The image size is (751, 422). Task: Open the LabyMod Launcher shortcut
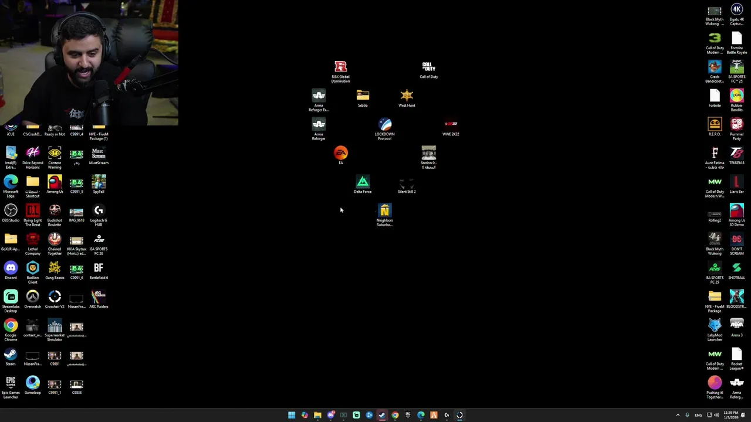click(715, 330)
